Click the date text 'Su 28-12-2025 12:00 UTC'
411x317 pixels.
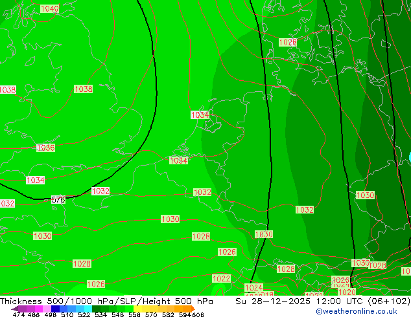click(x=300, y=301)
